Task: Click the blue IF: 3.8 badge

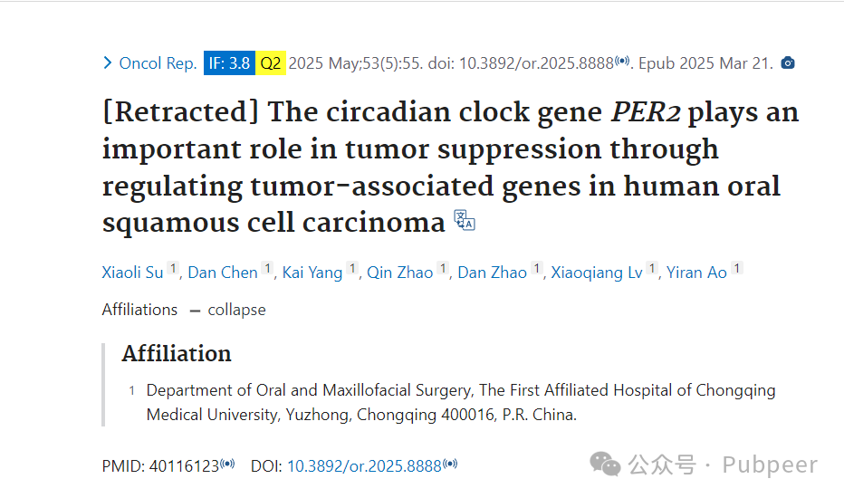Action: (229, 63)
